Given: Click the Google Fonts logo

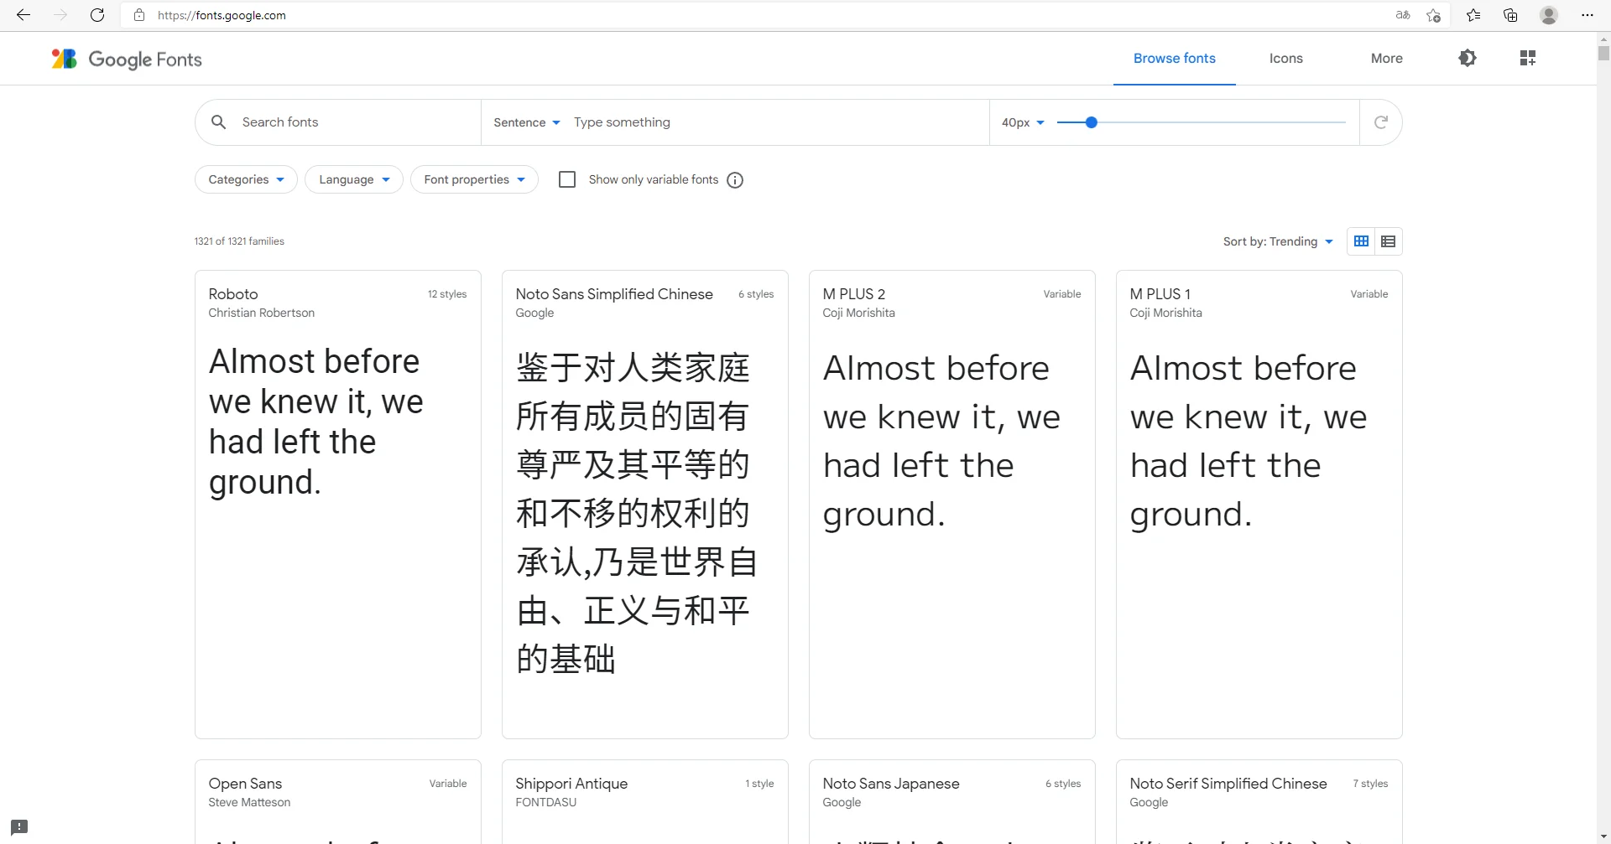Looking at the screenshot, I should (x=127, y=59).
